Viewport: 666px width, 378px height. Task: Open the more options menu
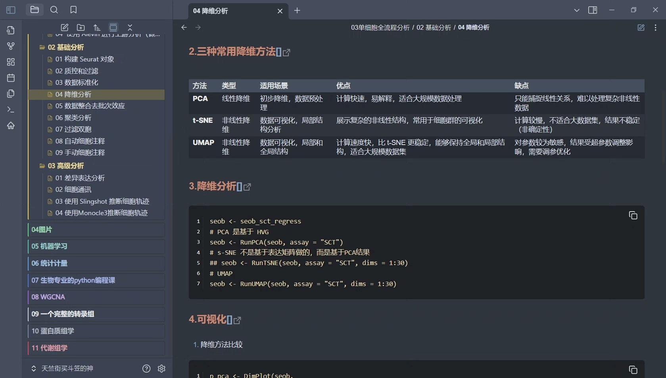pyautogui.click(x=655, y=27)
